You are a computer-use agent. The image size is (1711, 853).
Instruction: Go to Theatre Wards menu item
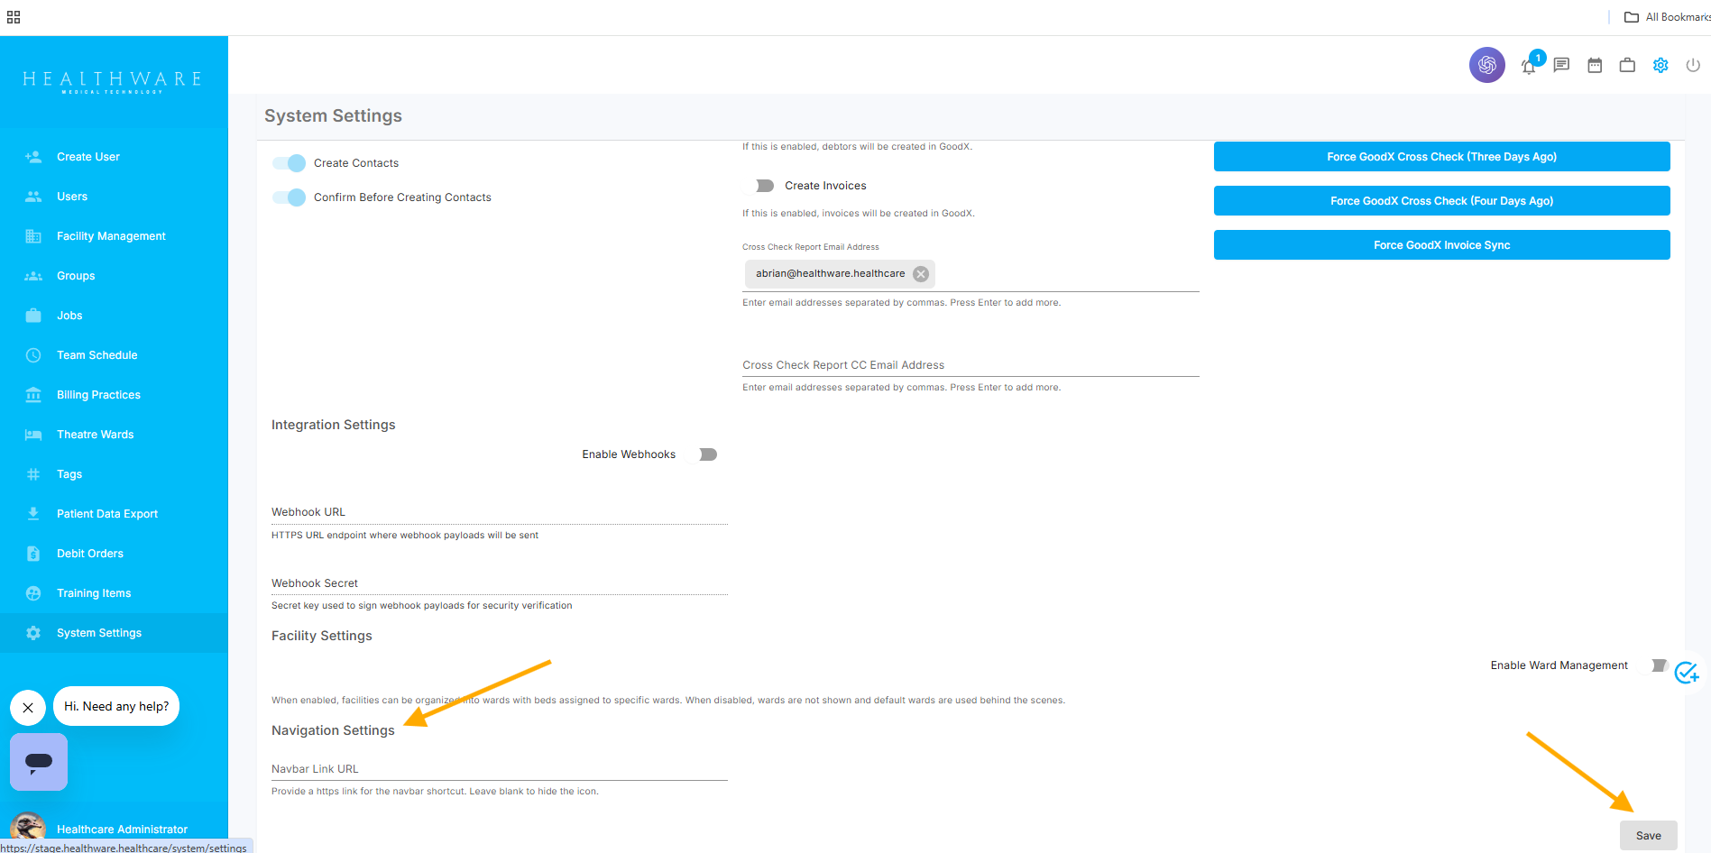click(x=95, y=435)
